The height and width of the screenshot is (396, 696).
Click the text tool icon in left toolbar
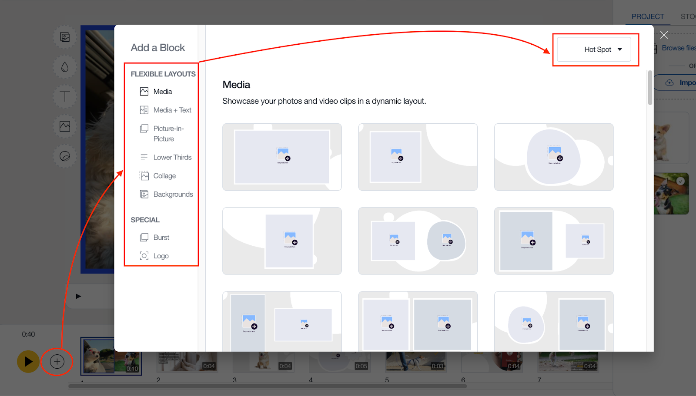pos(65,96)
